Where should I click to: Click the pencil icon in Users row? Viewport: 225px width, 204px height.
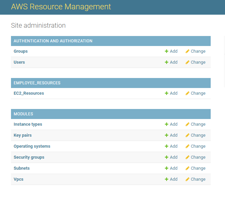tap(187, 62)
